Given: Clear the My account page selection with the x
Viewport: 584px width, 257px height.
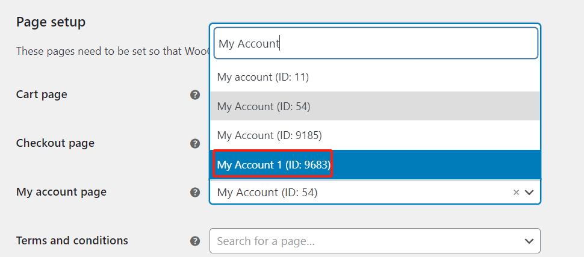Looking at the screenshot, I should tap(516, 193).
